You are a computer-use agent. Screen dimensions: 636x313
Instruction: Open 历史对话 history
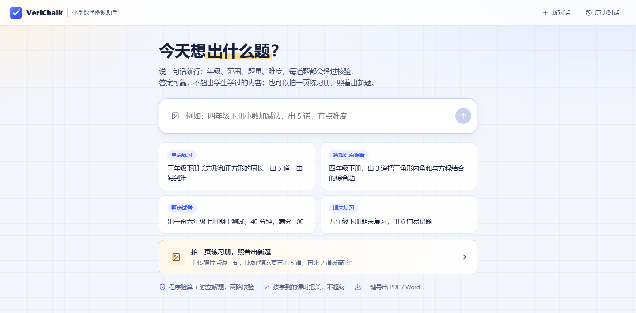click(x=602, y=13)
